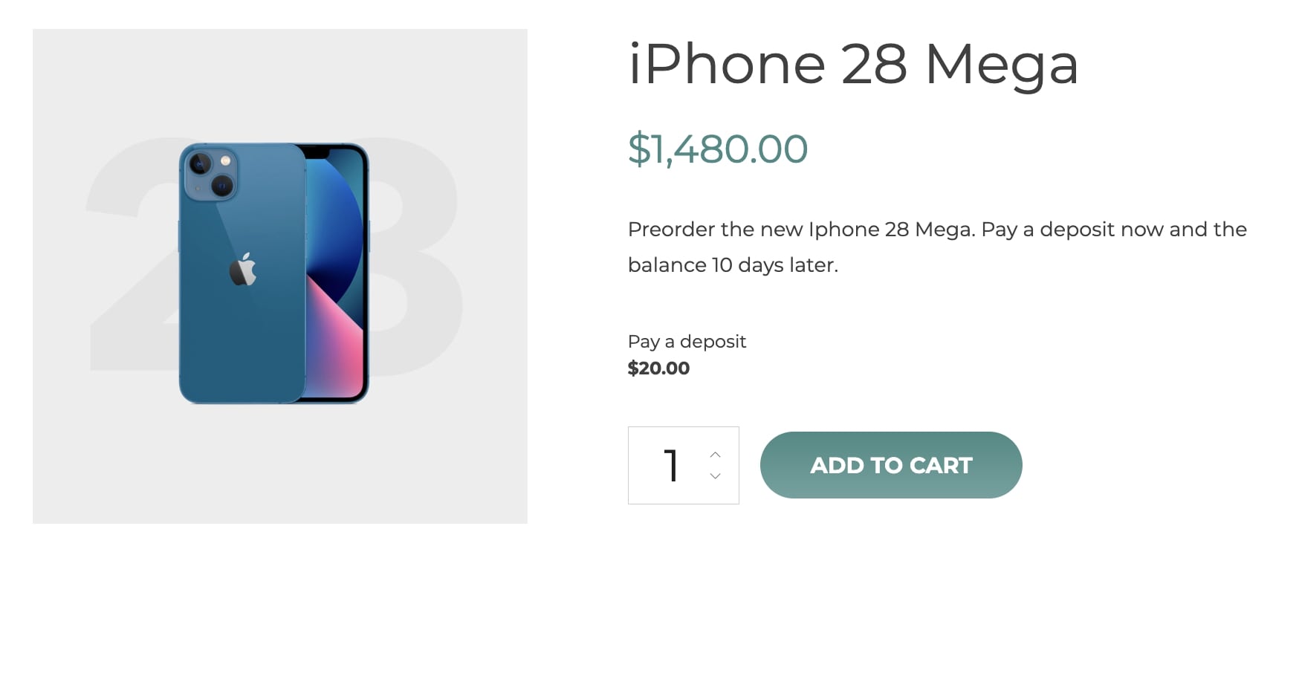Click the 'Pay a deposit' label
The width and height of the screenshot is (1299, 682).
coord(686,342)
